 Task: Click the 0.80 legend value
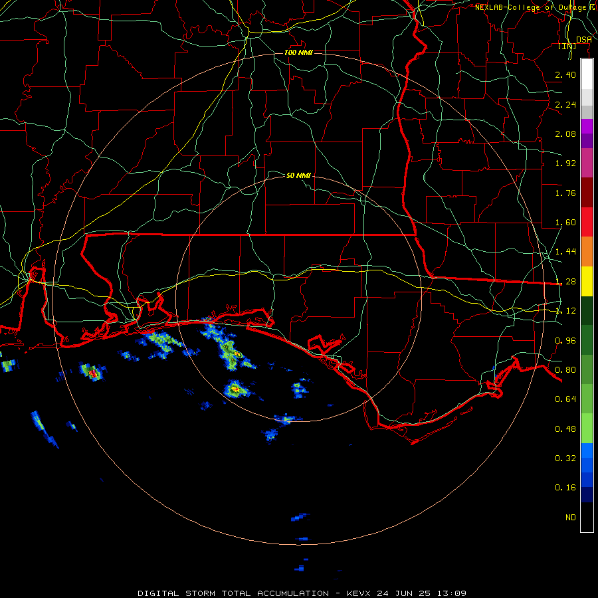pyautogui.click(x=565, y=370)
